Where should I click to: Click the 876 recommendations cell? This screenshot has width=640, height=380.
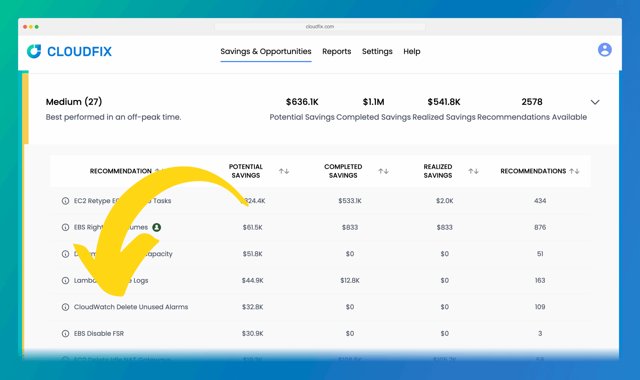pos(540,227)
